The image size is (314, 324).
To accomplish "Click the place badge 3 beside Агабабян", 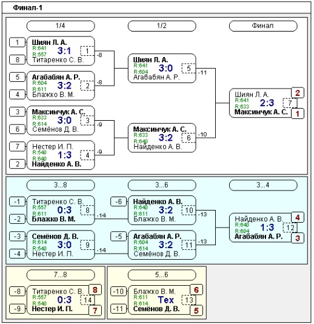I will point(298,238).
